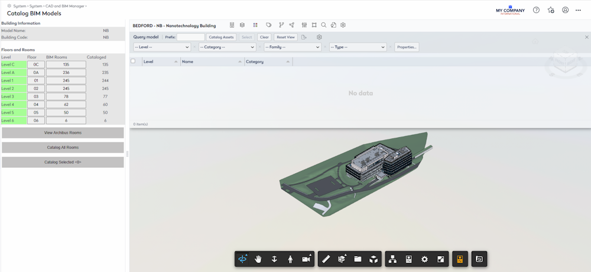
Task: Click the tag icon in model header
Action: 268,25
